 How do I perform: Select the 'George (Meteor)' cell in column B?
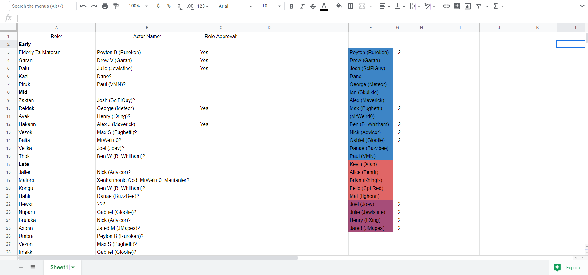coord(147,108)
